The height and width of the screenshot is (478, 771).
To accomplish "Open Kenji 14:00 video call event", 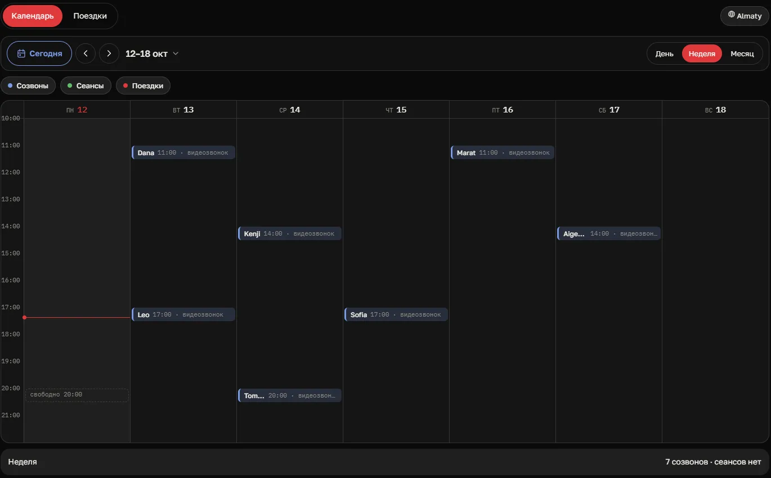I will click(x=290, y=233).
